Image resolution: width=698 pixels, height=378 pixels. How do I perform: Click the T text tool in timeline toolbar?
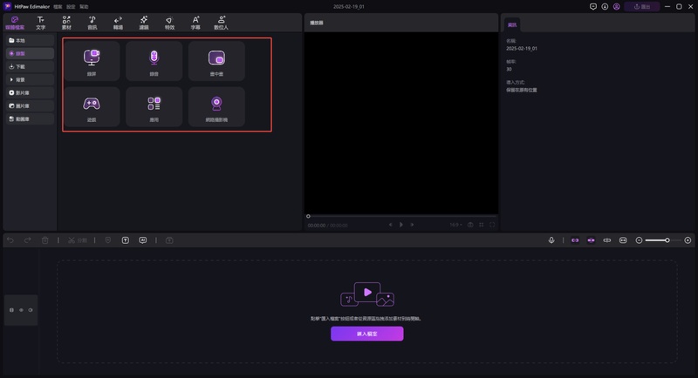[126, 240]
